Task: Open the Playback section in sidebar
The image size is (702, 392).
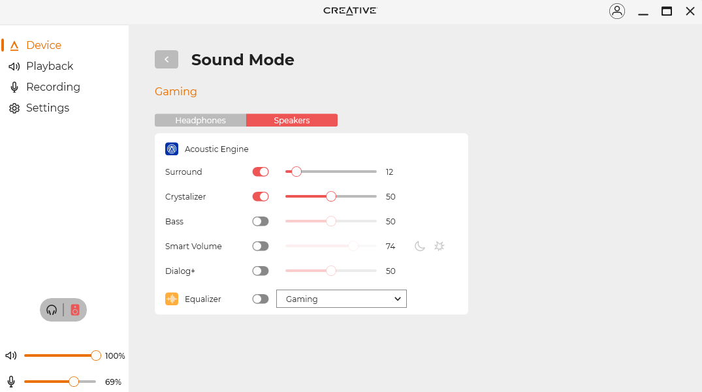Action: (50, 66)
